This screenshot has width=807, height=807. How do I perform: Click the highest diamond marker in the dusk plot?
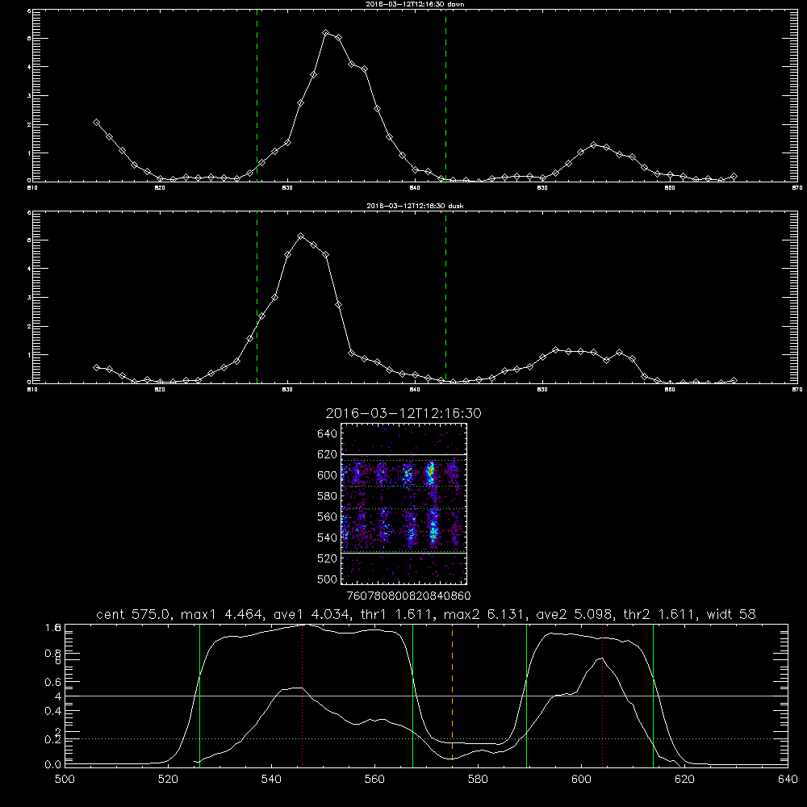[300, 236]
